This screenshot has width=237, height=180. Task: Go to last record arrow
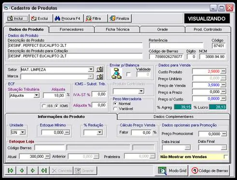click(44, 170)
